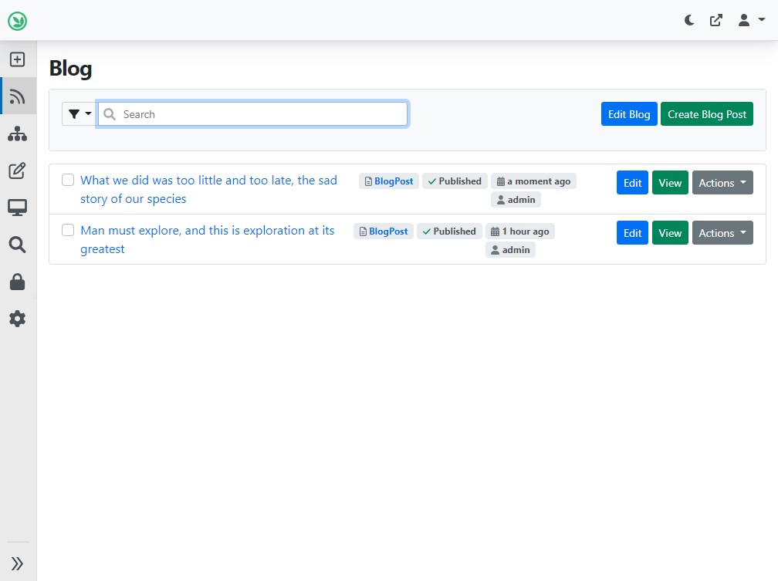778x581 pixels.
Task: Click the Orchard Core leaf logo
Action: 17,21
